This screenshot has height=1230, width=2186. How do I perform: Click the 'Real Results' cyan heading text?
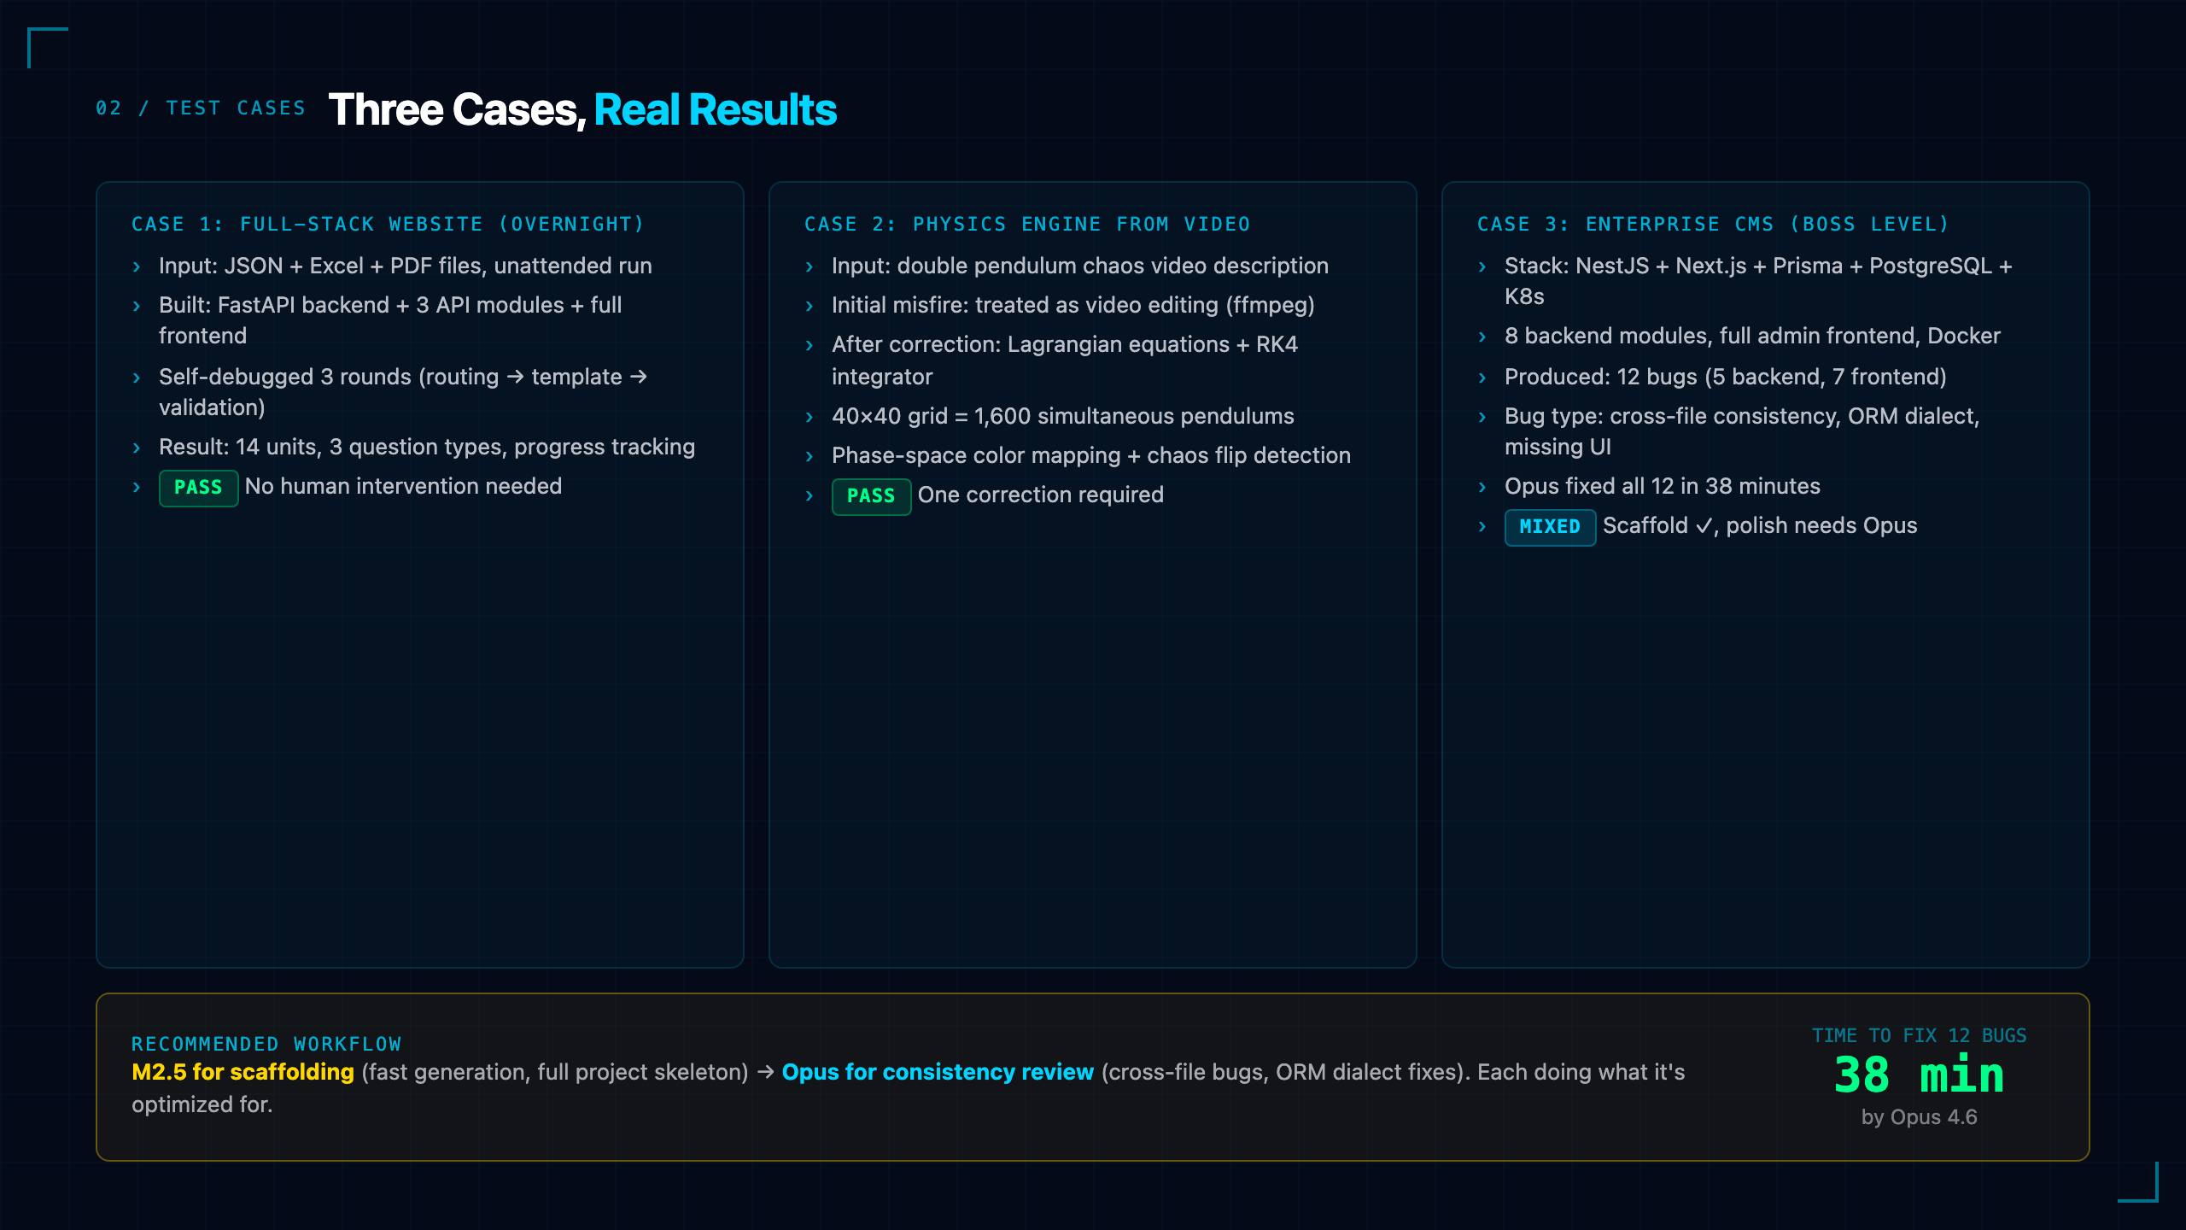coord(715,109)
